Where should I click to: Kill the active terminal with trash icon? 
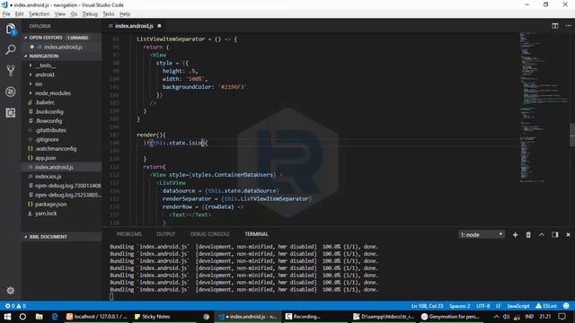pyautogui.click(x=528, y=234)
